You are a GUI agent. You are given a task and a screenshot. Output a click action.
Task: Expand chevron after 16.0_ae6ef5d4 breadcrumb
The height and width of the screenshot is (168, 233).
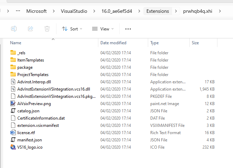(x=139, y=11)
